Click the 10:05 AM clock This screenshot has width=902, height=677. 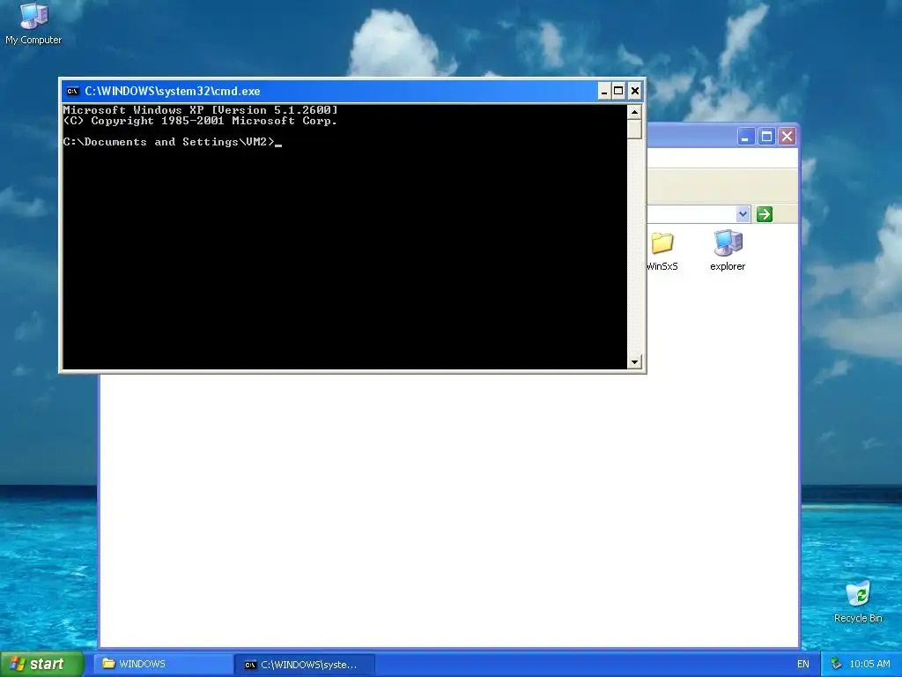coord(869,665)
